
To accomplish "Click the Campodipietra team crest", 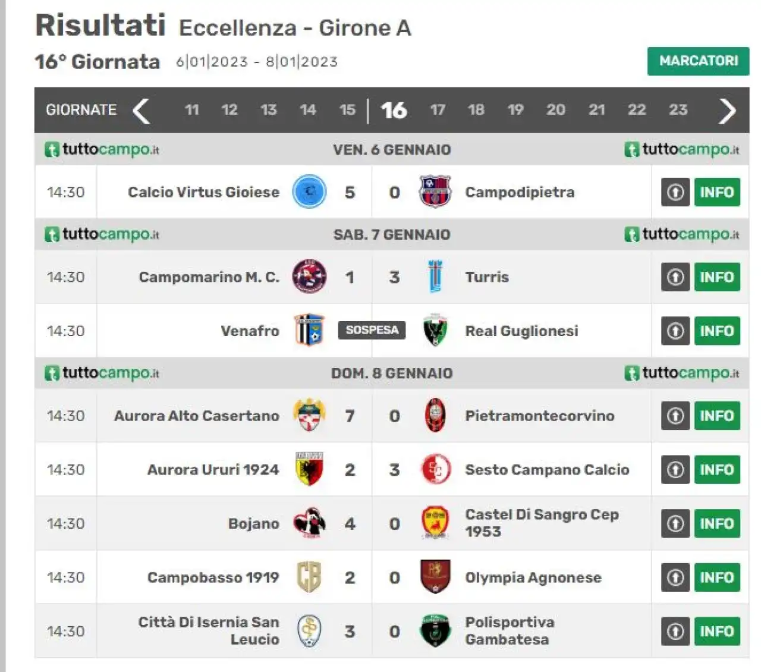I will coord(435,192).
